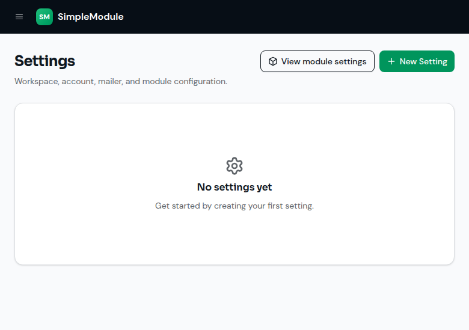Click the Workspace, account, mailer subtitle text
Viewport: 469px width, 330px height.
pos(121,81)
